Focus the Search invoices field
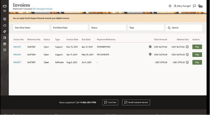This screenshot has width=210, height=115. 184,28
